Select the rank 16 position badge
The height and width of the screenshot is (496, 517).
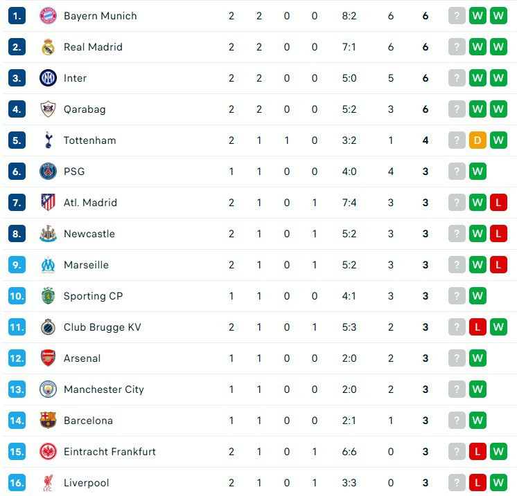click(17, 482)
